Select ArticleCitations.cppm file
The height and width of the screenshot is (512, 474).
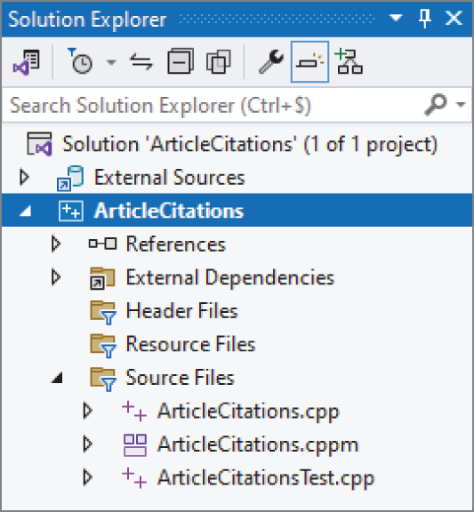(258, 444)
